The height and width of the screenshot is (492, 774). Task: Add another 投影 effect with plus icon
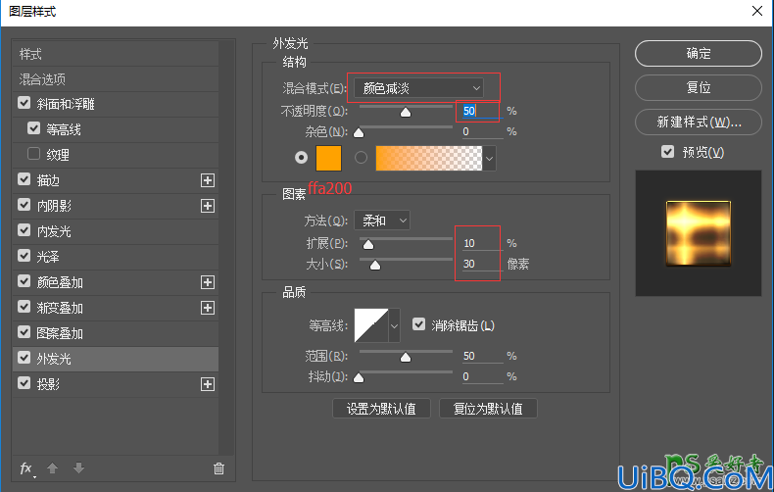208,384
